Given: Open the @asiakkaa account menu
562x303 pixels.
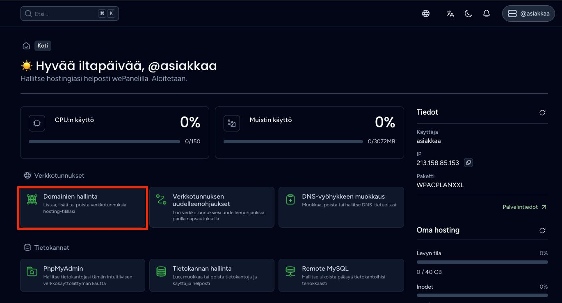Looking at the screenshot, I should (528, 14).
